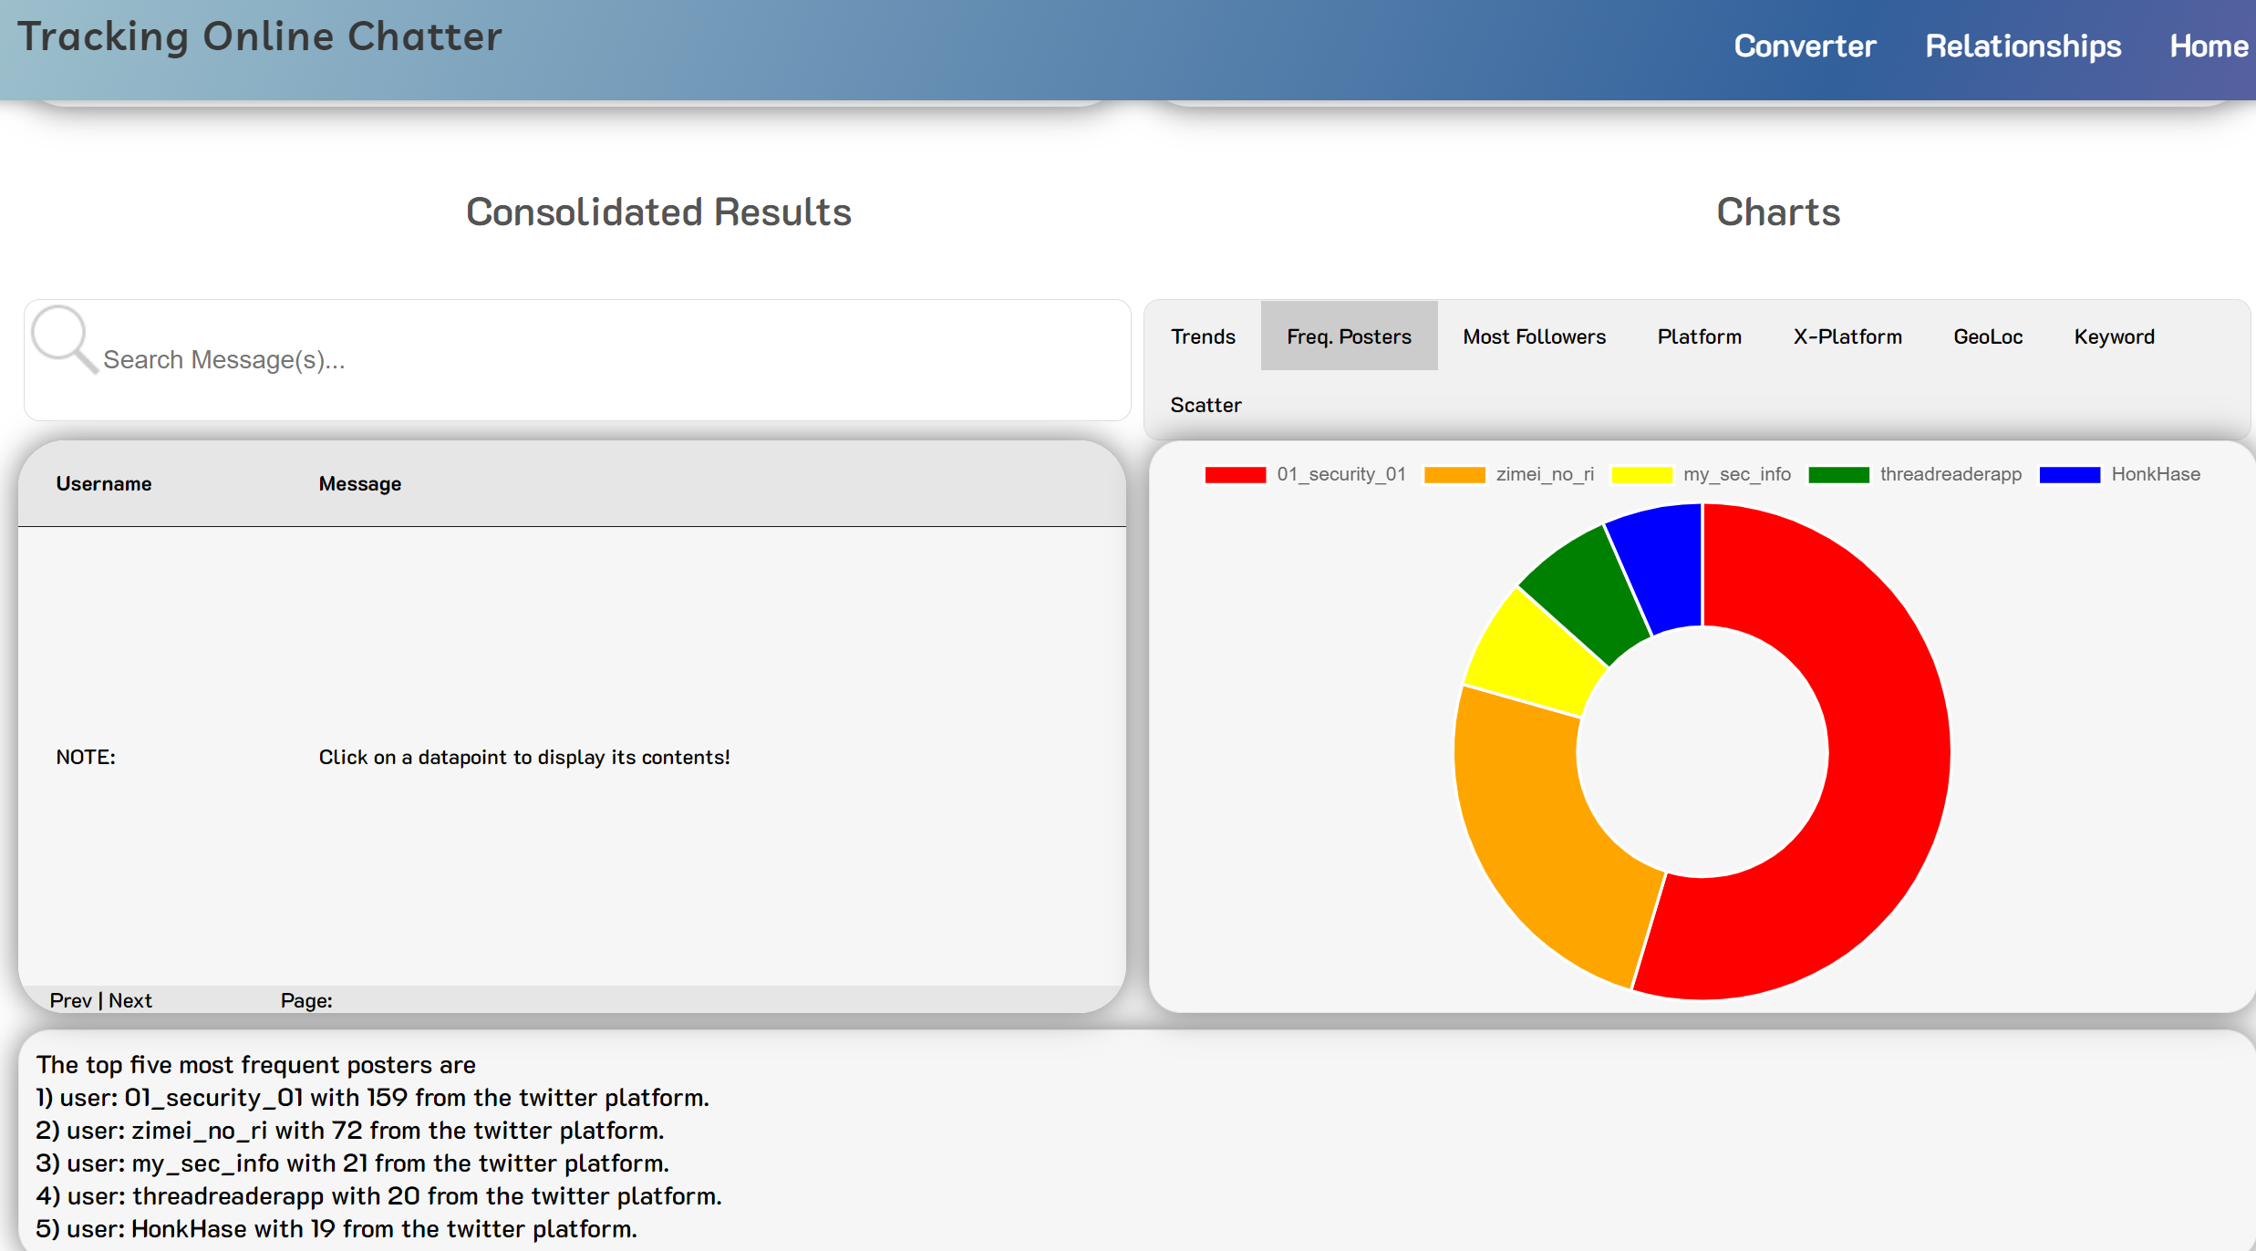Show the Scatter chart tab

(x=1206, y=405)
